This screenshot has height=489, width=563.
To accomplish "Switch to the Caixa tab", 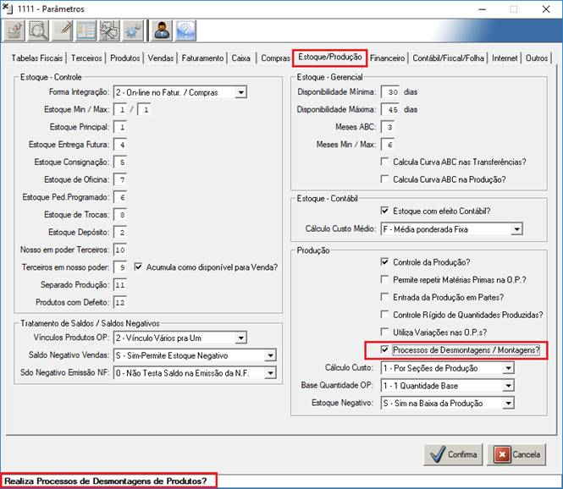I will (x=241, y=58).
